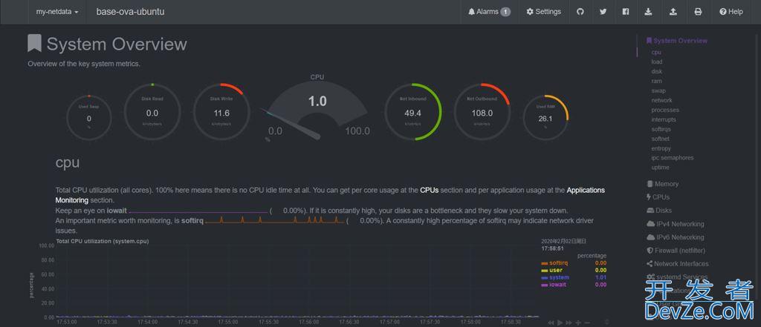761x327 pixels.
Task: Click the Alarms count badge 1
Action: tap(505, 12)
